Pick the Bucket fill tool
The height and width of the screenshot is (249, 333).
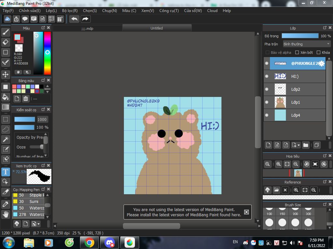coord(6,97)
